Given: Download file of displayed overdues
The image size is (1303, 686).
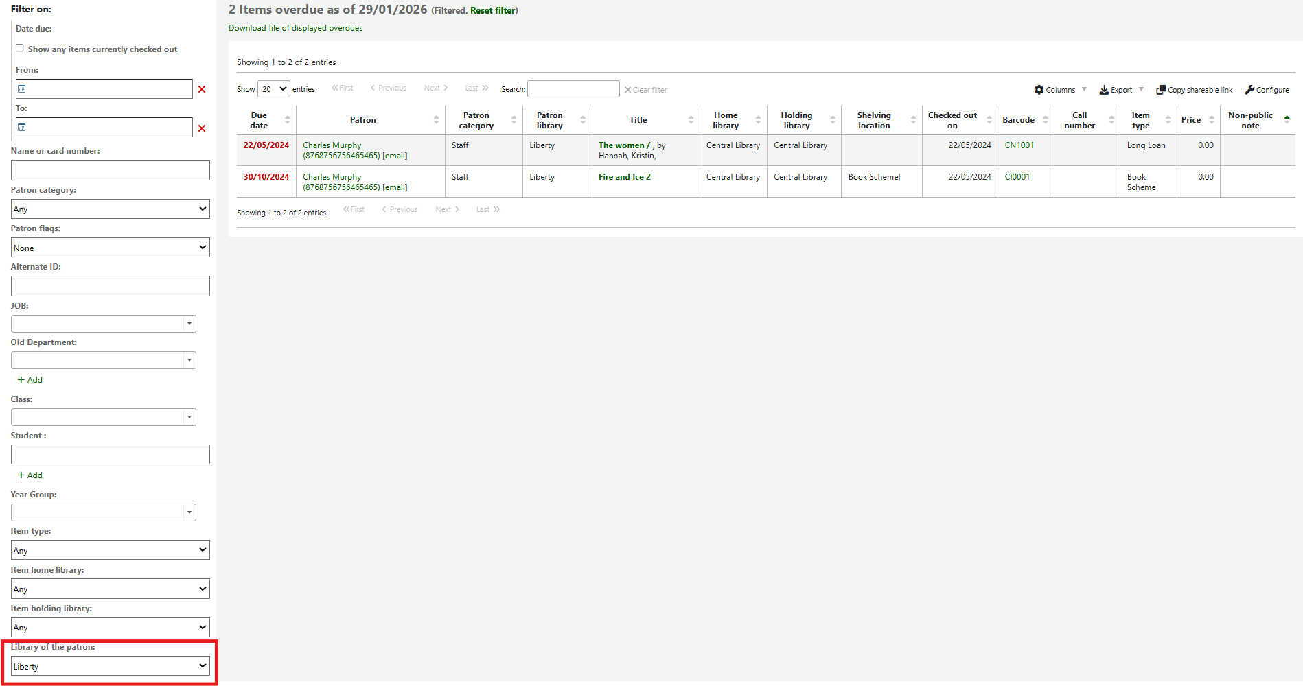Looking at the screenshot, I should point(296,28).
